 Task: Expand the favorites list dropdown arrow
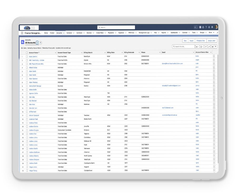coord(197,27)
